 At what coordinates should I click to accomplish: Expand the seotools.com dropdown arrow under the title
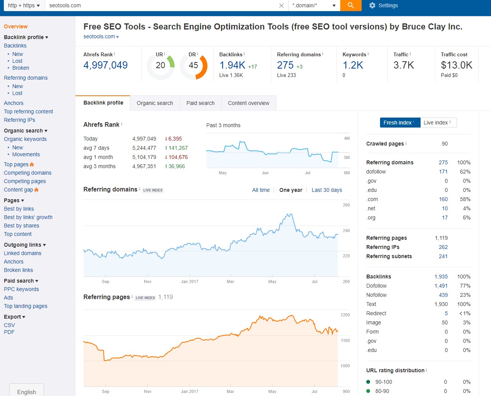click(117, 37)
